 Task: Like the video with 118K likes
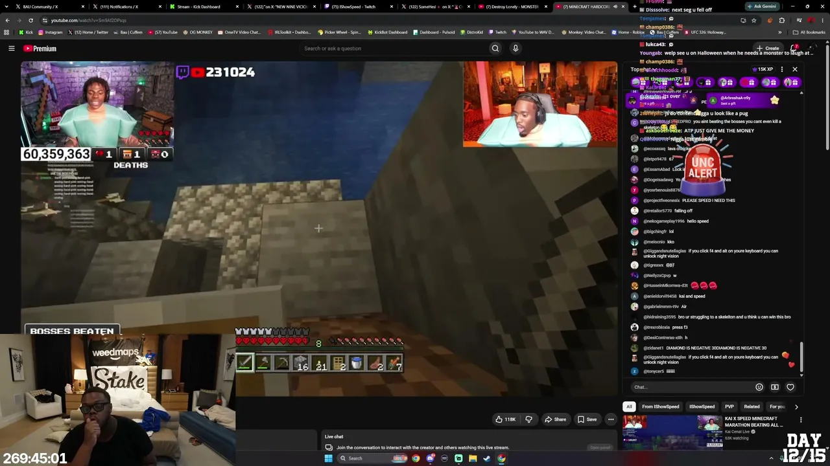pos(506,419)
